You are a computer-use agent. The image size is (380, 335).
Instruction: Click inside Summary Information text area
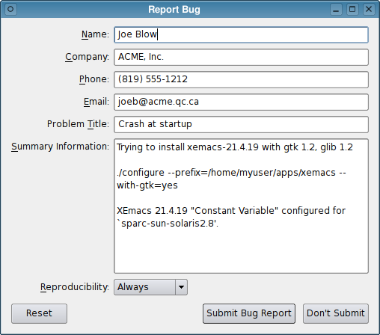241,206
